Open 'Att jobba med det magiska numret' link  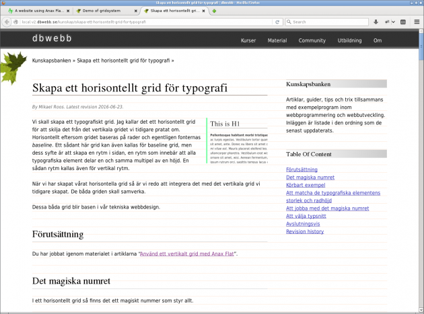328,208
